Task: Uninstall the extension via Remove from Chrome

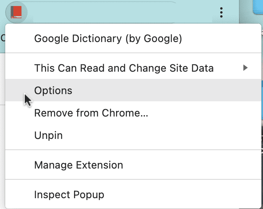Action: [x=91, y=113]
